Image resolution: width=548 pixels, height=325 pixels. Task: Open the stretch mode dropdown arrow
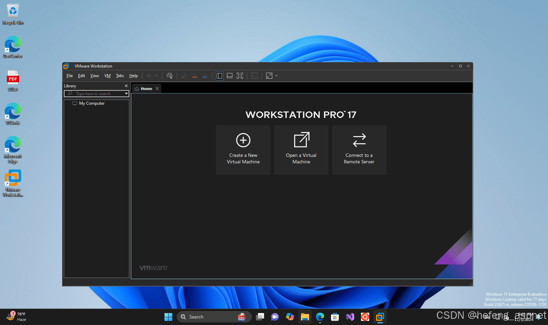coord(276,76)
